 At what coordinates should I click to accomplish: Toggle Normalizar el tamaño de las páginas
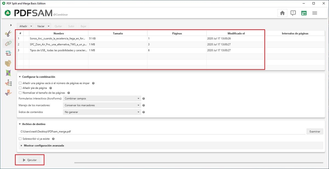(20, 93)
